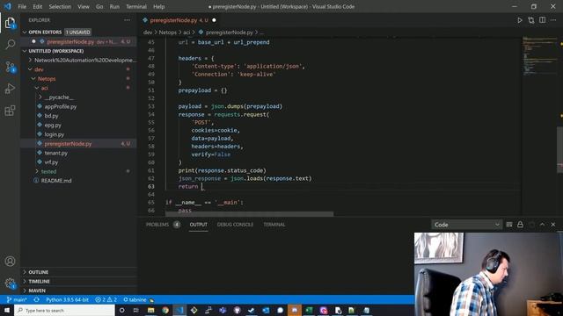Screen dimensions: 563x316
Task: Open the Selection menu
Action: pyautogui.click(x=60, y=6)
